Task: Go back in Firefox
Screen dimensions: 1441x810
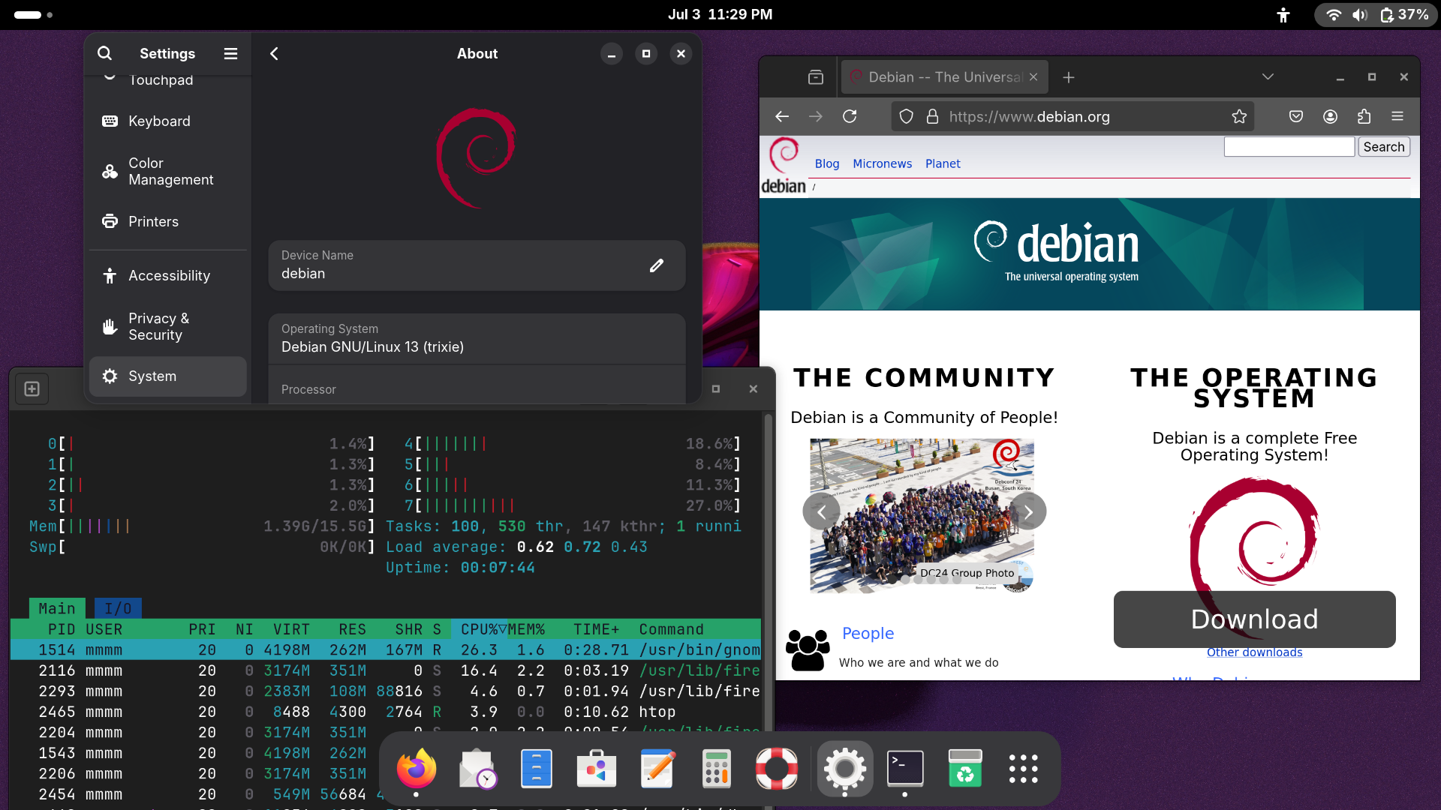Action: coord(782,116)
